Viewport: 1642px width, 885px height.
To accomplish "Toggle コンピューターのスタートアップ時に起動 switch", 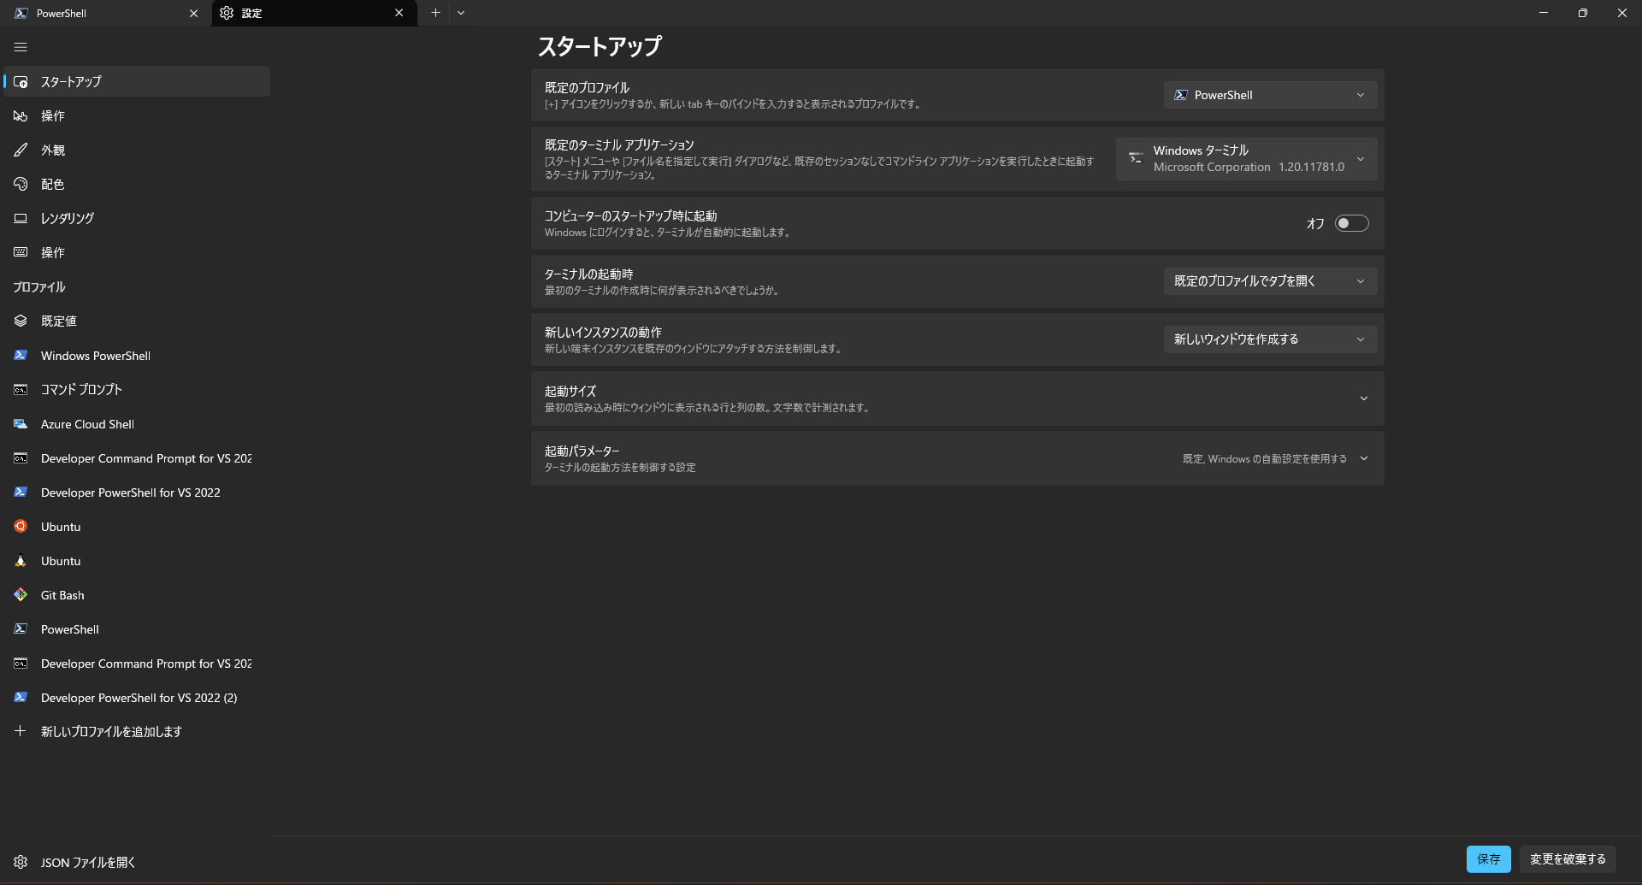I will (1352, 223).
